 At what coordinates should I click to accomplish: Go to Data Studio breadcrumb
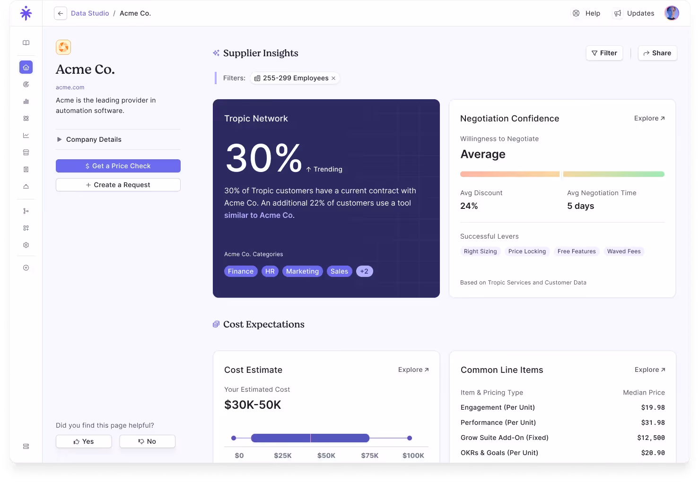pyautogui.click(x=90, y=13)
